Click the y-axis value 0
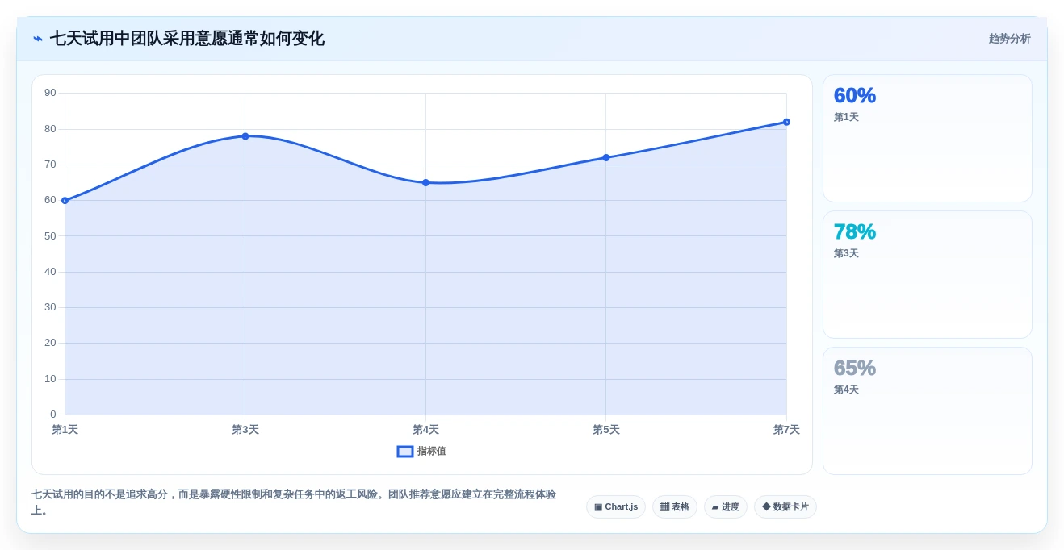The image size is (1064, 550). click(53, 415)
